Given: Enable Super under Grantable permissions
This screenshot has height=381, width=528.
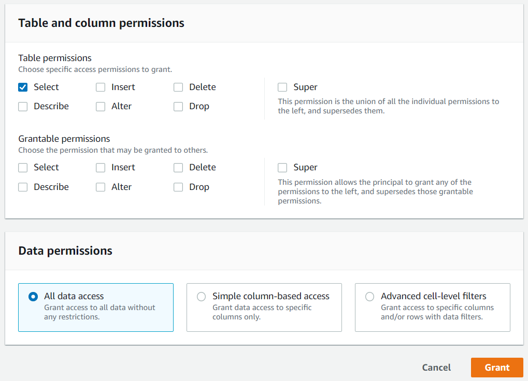Looking at the screenshot, I should 282,168.
